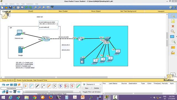Click Toggle PDU List Window
Viewport: 177px width, 100px height.
point(92,92)
